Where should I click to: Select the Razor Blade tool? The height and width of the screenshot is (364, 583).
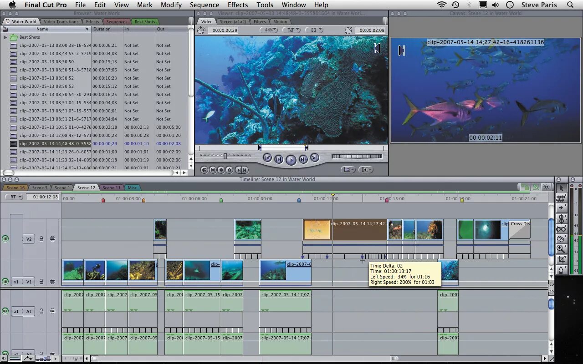(x=561, y=239)
